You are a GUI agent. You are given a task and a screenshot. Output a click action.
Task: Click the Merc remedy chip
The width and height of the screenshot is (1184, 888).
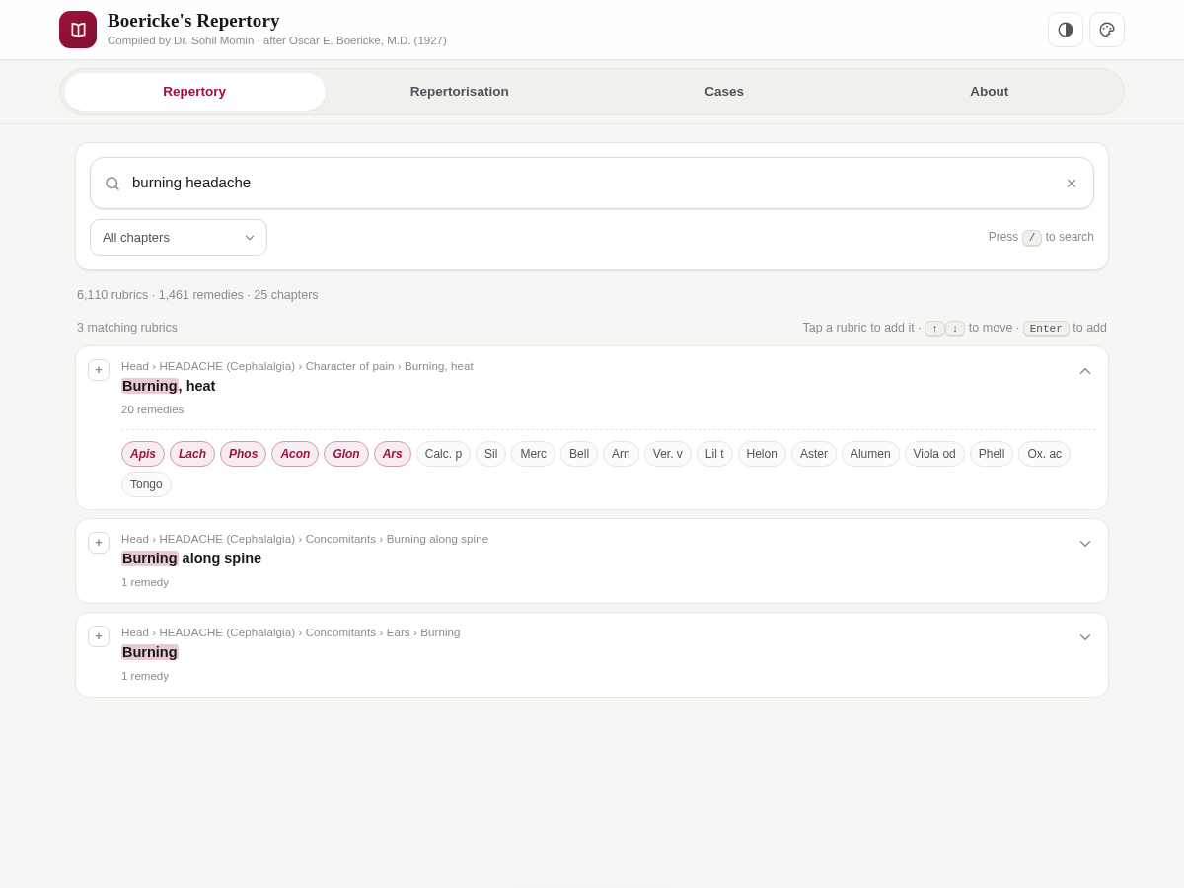pos(534,454)
